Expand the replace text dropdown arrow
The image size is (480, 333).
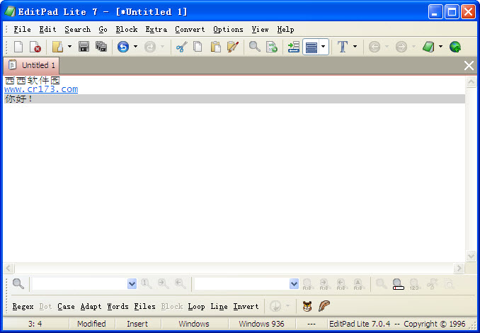[x=294, y=284]
